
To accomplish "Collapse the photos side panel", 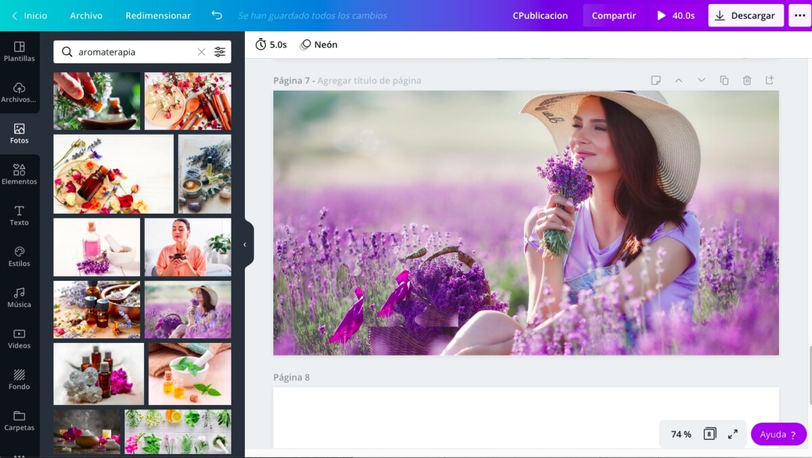I will (x=245, y=244).
